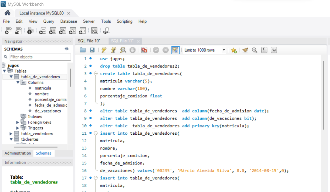Open the Limit to 1000 rows dropdown
330x192 pixels.
point(204,50)
